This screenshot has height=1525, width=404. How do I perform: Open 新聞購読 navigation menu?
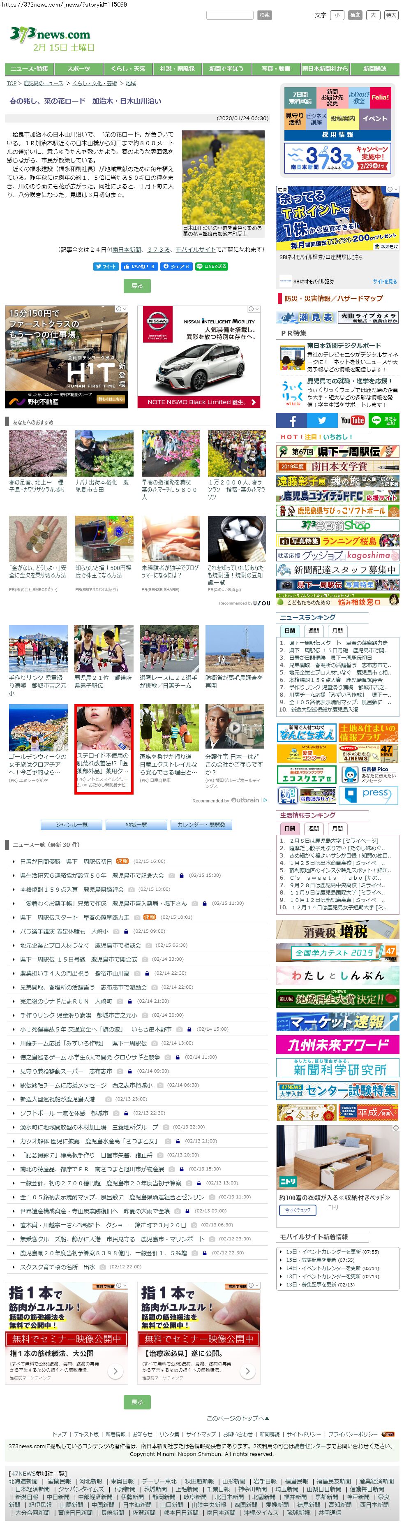374,69
